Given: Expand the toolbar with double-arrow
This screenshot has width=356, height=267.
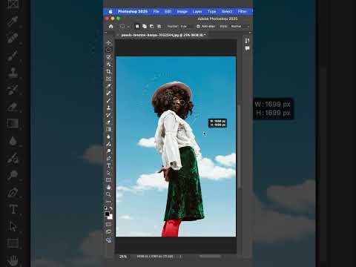Looking at the screenshot, I should pyautogui.click(x=105, y=33).
